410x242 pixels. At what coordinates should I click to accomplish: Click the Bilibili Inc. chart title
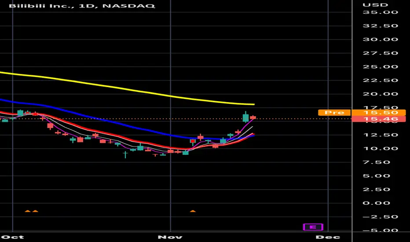(82, 6)
